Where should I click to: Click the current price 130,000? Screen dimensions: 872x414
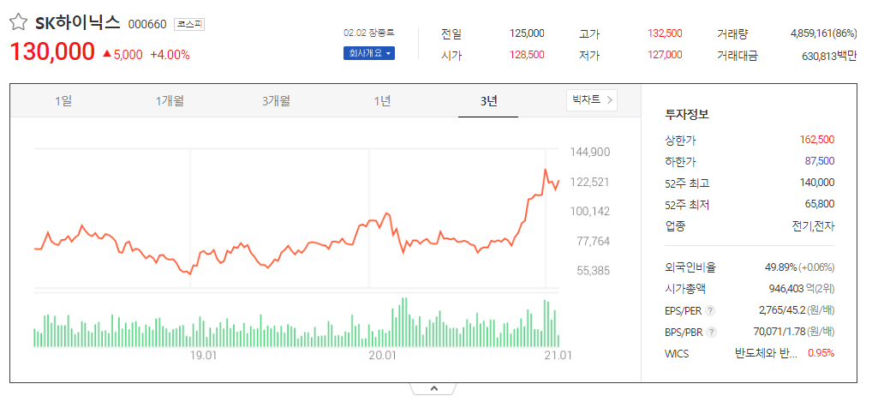(52, 51)
